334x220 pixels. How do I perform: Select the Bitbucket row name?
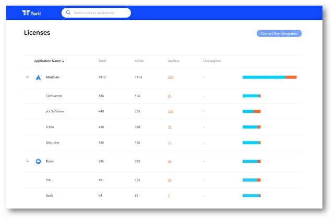click(x=52, y=143)
